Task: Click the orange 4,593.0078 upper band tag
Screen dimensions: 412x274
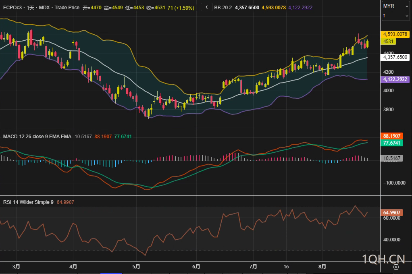Action: click(x=395, y=34)
